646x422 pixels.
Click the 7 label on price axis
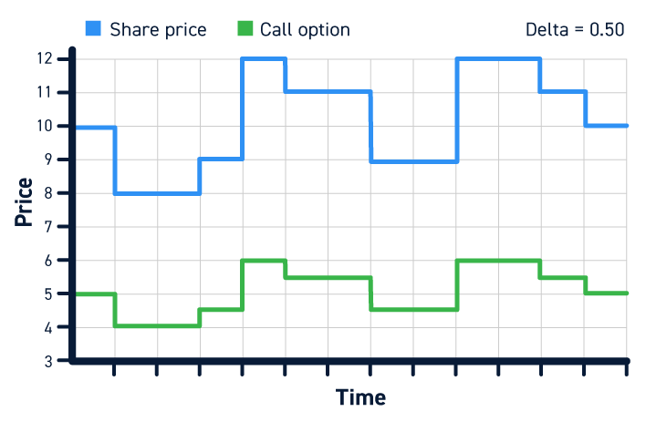pyautogui.click(x=48, y=227)
